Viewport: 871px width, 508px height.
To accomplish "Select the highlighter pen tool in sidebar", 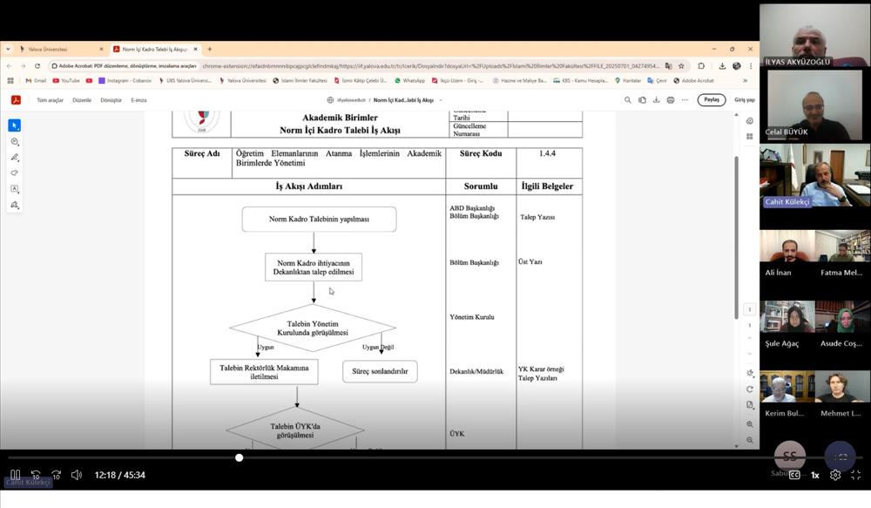I will (x=15, y=158).
